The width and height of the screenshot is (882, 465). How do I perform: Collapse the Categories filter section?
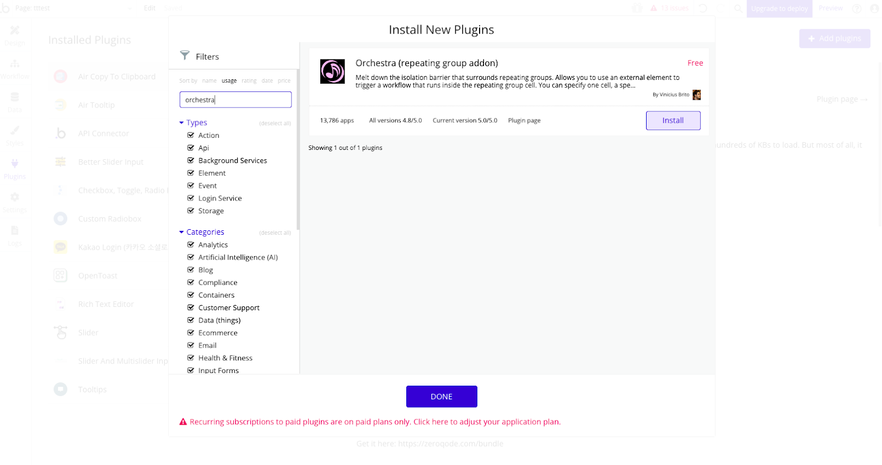[x=202, y=232]
